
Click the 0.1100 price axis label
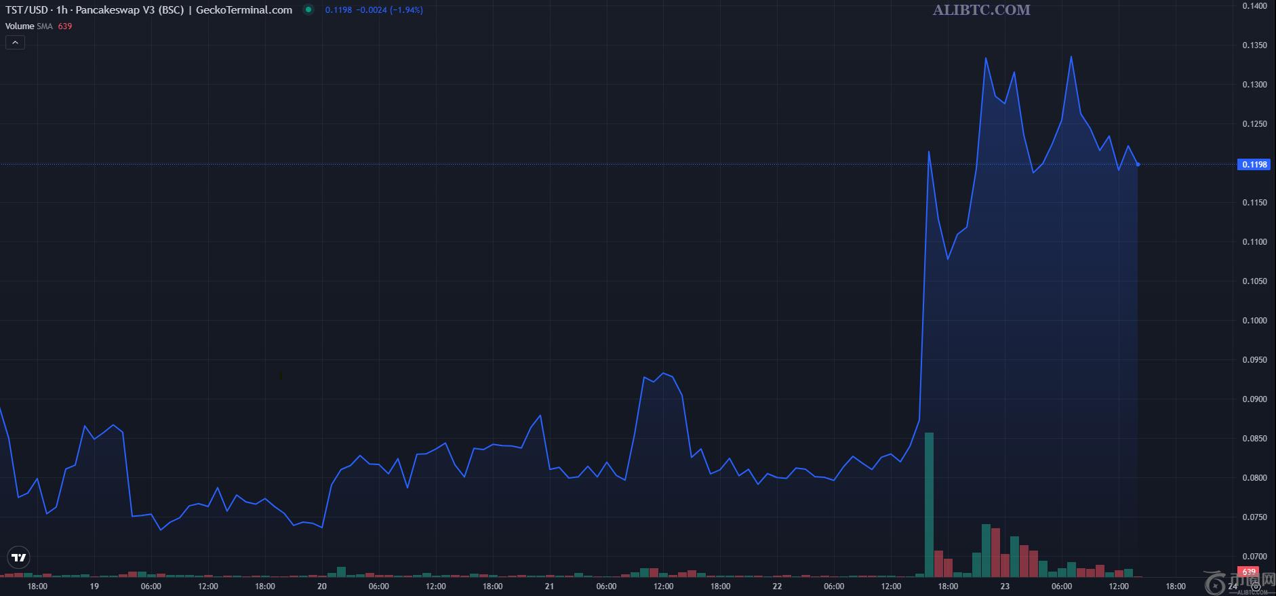click(1254, 242)
